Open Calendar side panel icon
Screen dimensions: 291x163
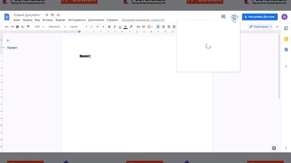(x=286, y=29)
